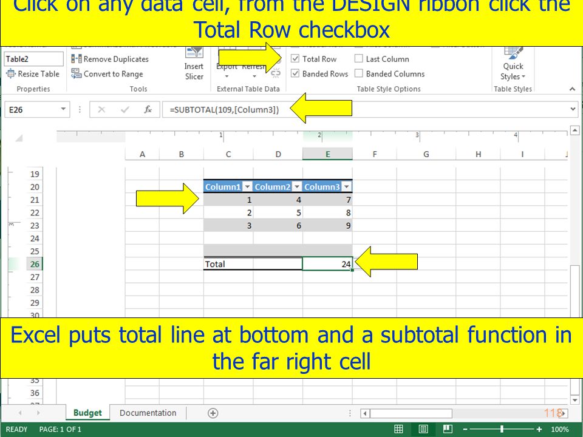Click the sheet tab scroll left arrow
This screenshot has height=437, width=583.
click(20, 413)
